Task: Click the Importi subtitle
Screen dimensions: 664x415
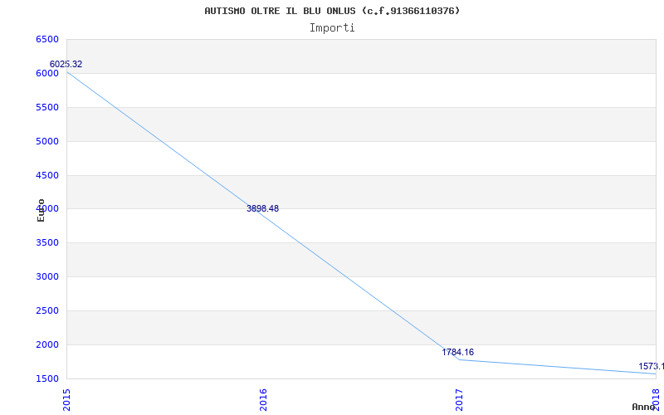Action: click(332, 28)
